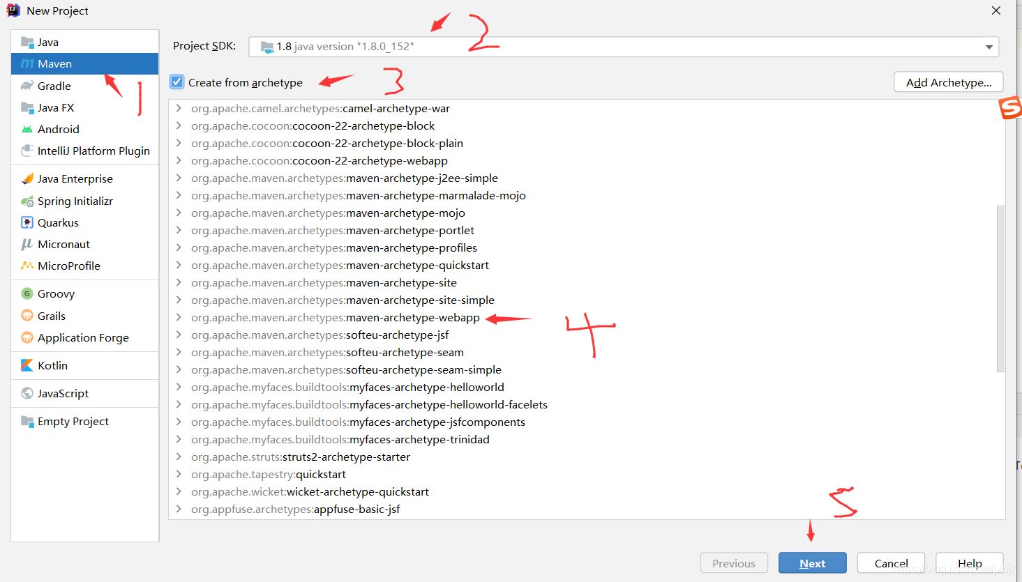Expand the maven-archetype-quickstart node
This screenshot has width=1022, height=582.
(x=179, y=265)
